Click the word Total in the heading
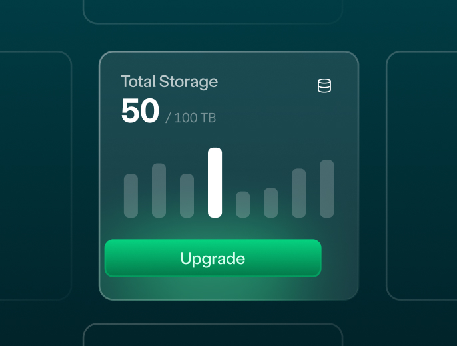 point(138,81)
